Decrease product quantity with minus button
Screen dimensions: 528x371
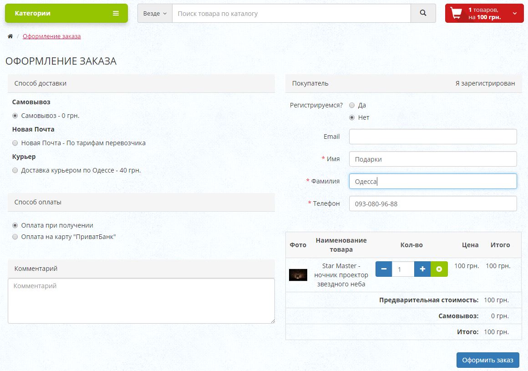point(384,269)
